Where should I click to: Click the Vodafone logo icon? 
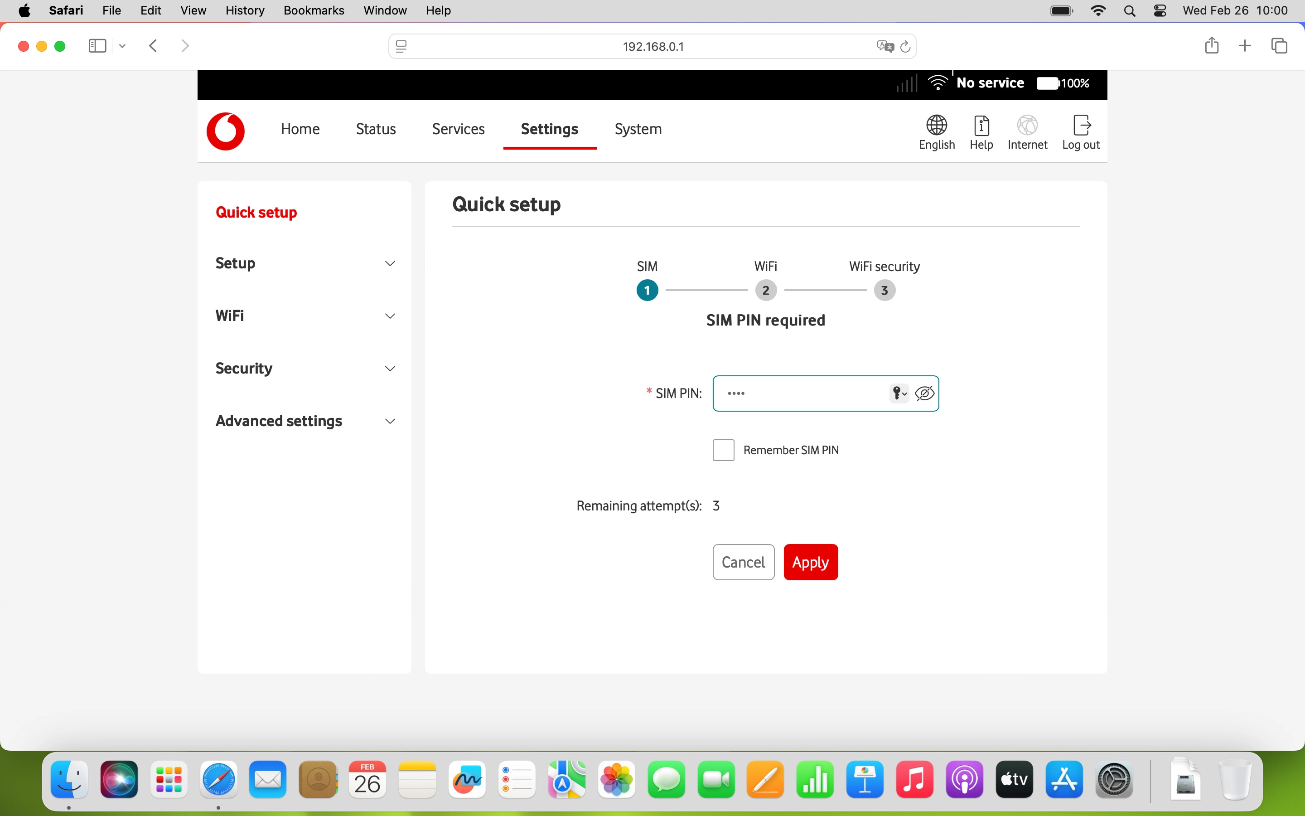tap(225, 131)
